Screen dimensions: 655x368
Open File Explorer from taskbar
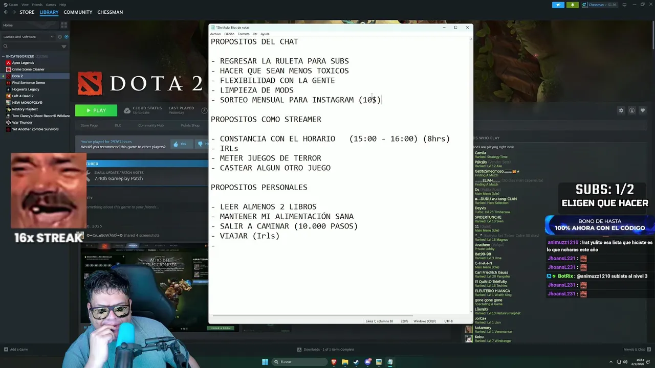tap(345, 362)
